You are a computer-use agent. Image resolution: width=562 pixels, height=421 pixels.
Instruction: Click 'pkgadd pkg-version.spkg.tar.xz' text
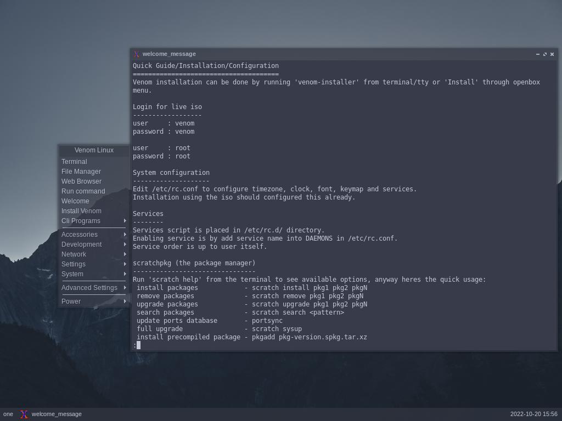[310, 337]
